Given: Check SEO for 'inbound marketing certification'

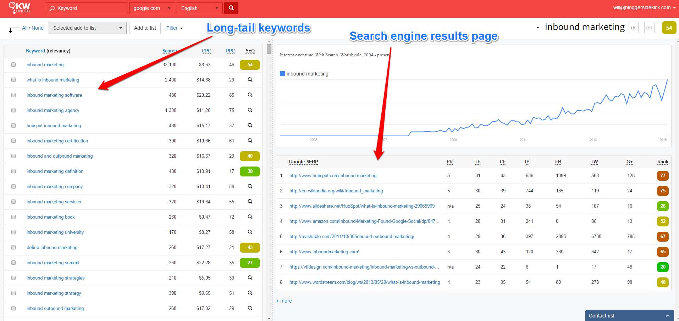Looking at the screenshot, I should [x=250, y=141].
